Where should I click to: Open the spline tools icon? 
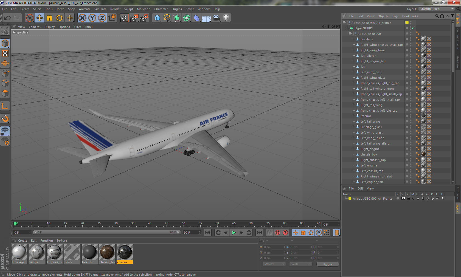click(x=167, y=18)
